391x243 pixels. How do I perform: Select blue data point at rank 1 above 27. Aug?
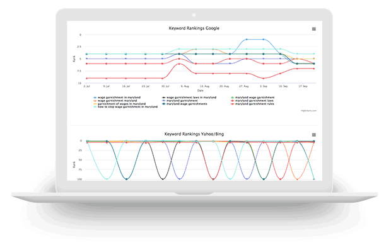coord(247,39)
